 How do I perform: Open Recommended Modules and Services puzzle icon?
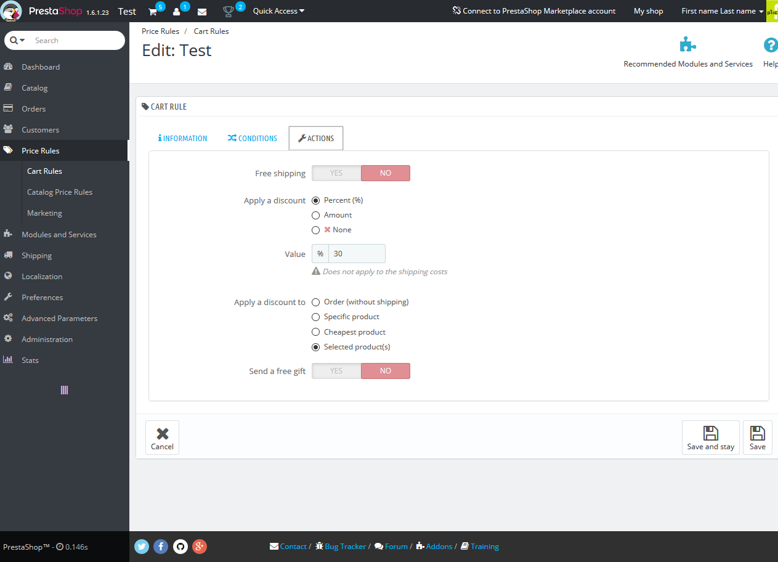coord(687,44)
